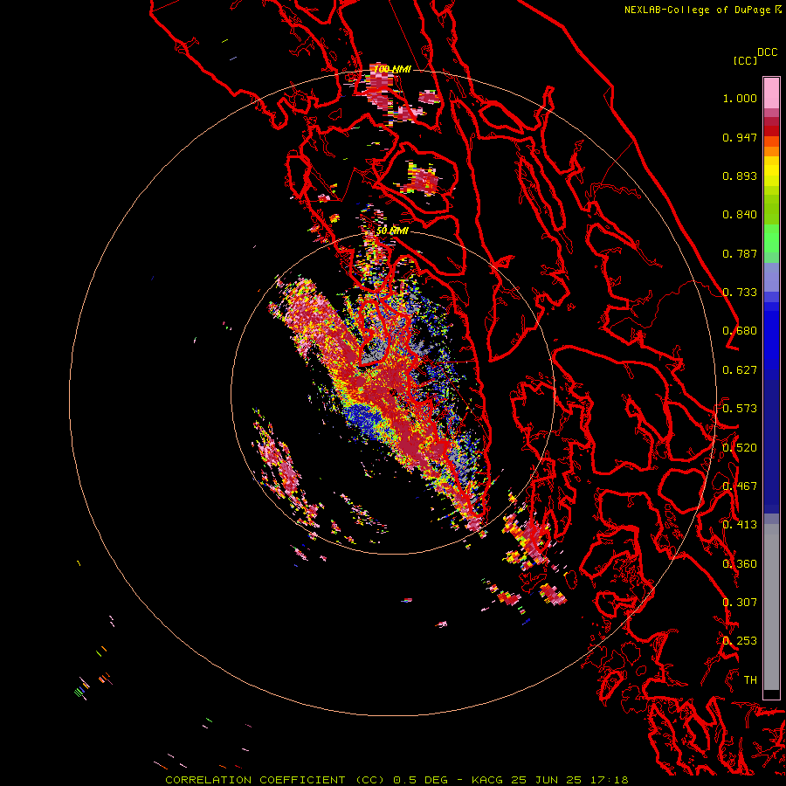Click the pink top segment of the color bar
This screenshot has height=786, width=786.
pos(771,93)
